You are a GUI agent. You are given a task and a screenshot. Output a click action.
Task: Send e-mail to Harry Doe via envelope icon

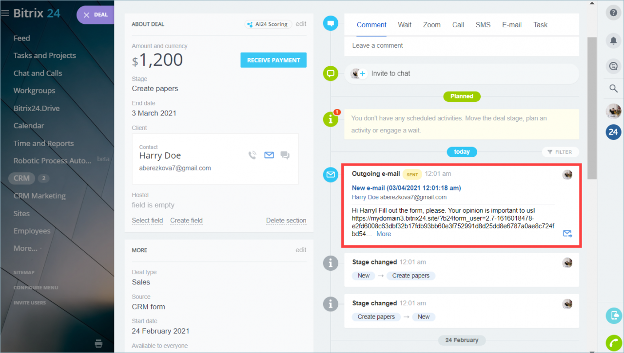(269, 155)
